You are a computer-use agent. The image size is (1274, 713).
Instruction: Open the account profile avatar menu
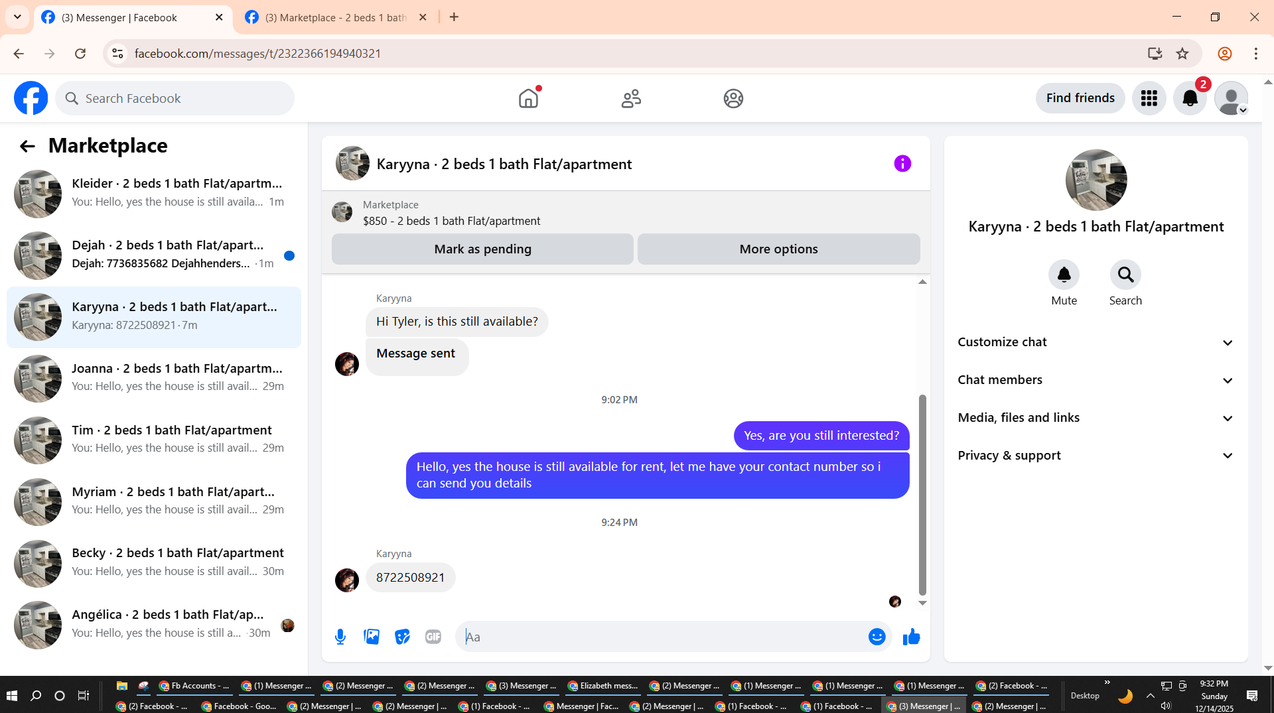[x=1232, y=98]
